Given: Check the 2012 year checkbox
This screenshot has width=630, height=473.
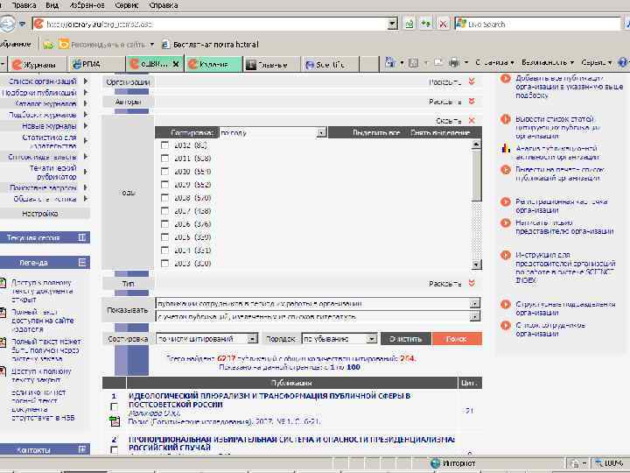Looking at the screenshot, I should (x=164, y=145).
